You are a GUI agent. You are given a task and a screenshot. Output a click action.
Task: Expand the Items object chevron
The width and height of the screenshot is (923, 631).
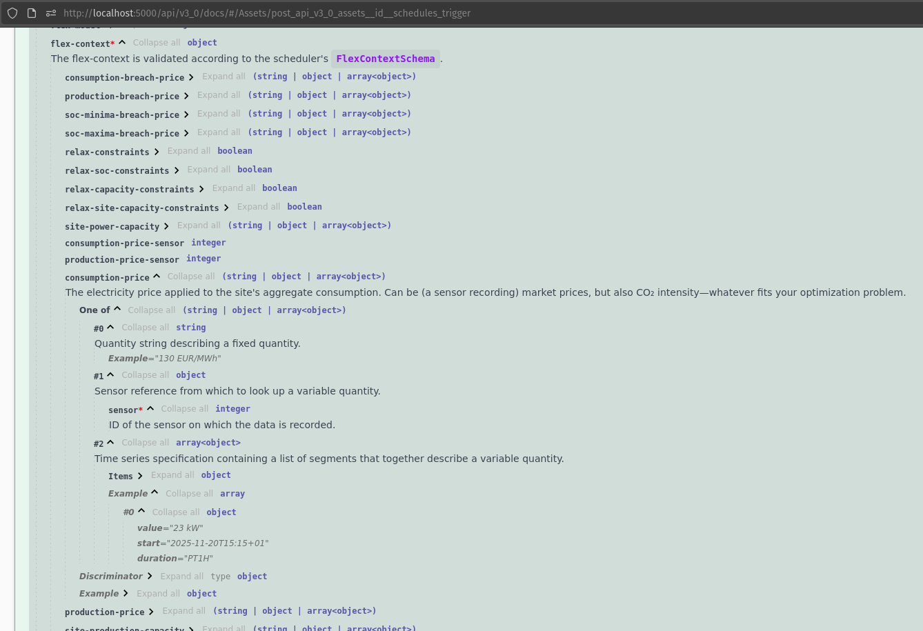(140, 476)
